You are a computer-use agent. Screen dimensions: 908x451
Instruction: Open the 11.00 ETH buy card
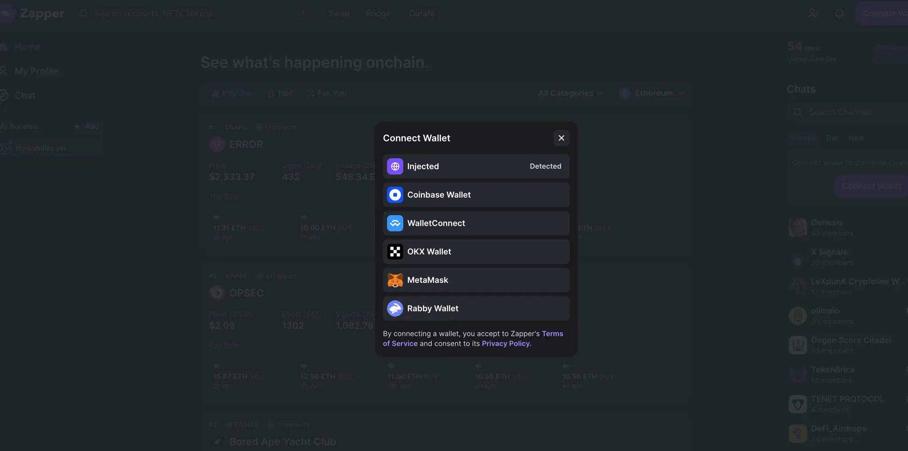coord(413,376)
